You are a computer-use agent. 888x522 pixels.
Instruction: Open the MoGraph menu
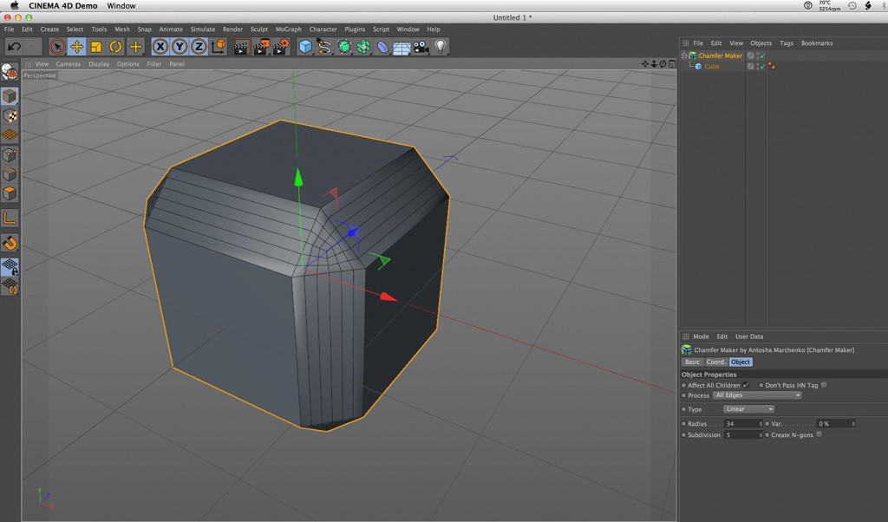pyautogui.click(x=287, y=28)
